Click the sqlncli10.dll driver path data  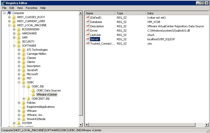[x=168, y=31]
